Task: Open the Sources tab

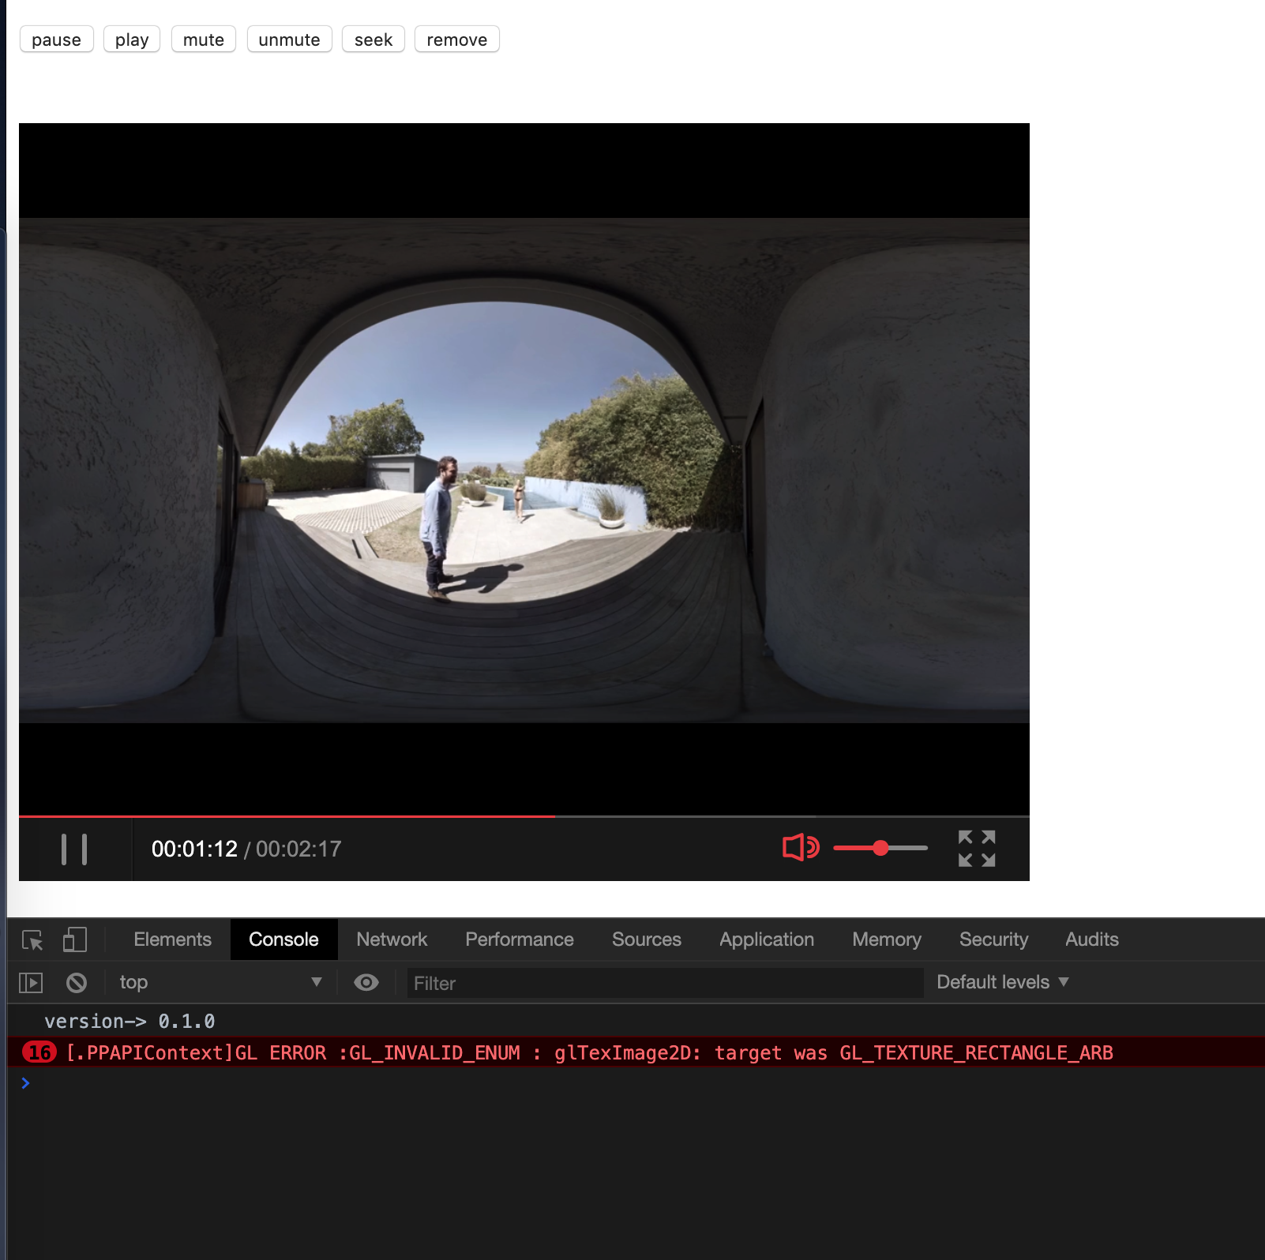Action: pos(647,939)
